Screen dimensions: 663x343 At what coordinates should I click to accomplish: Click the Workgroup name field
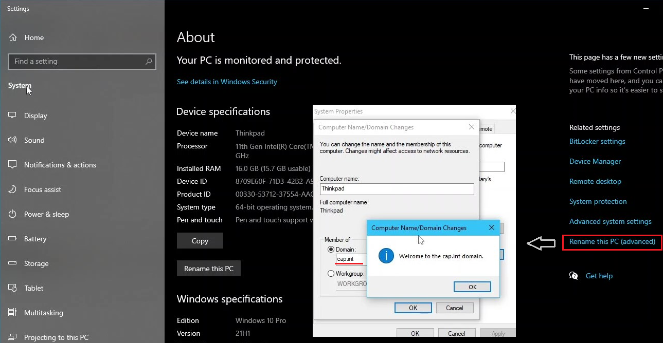tap(351, 284)
